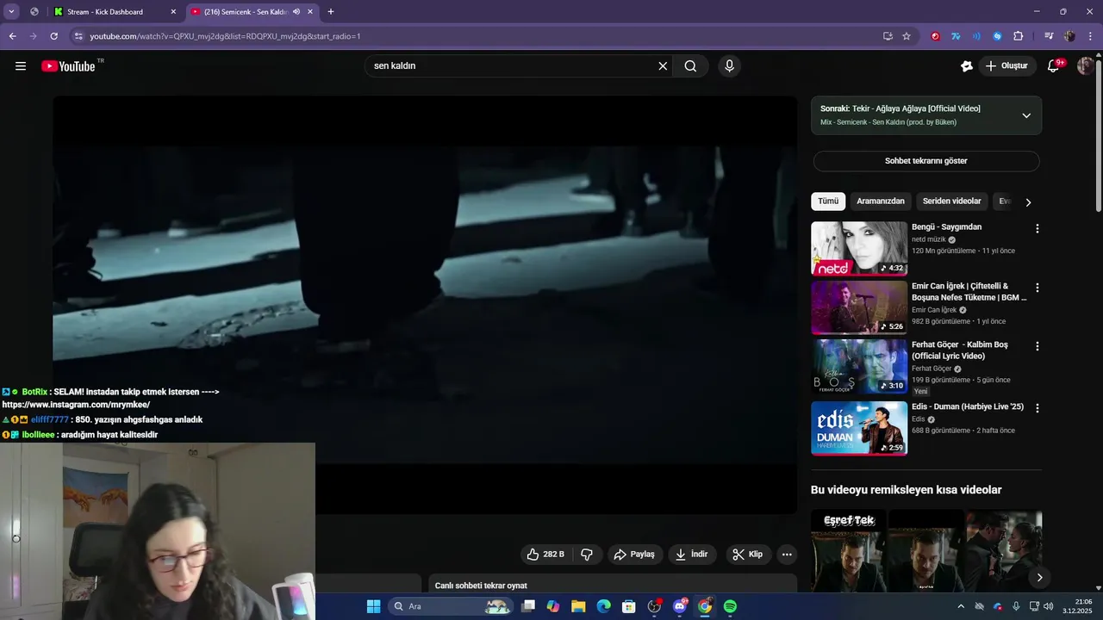
Task: Reload the current page
Action: [53, 36]
